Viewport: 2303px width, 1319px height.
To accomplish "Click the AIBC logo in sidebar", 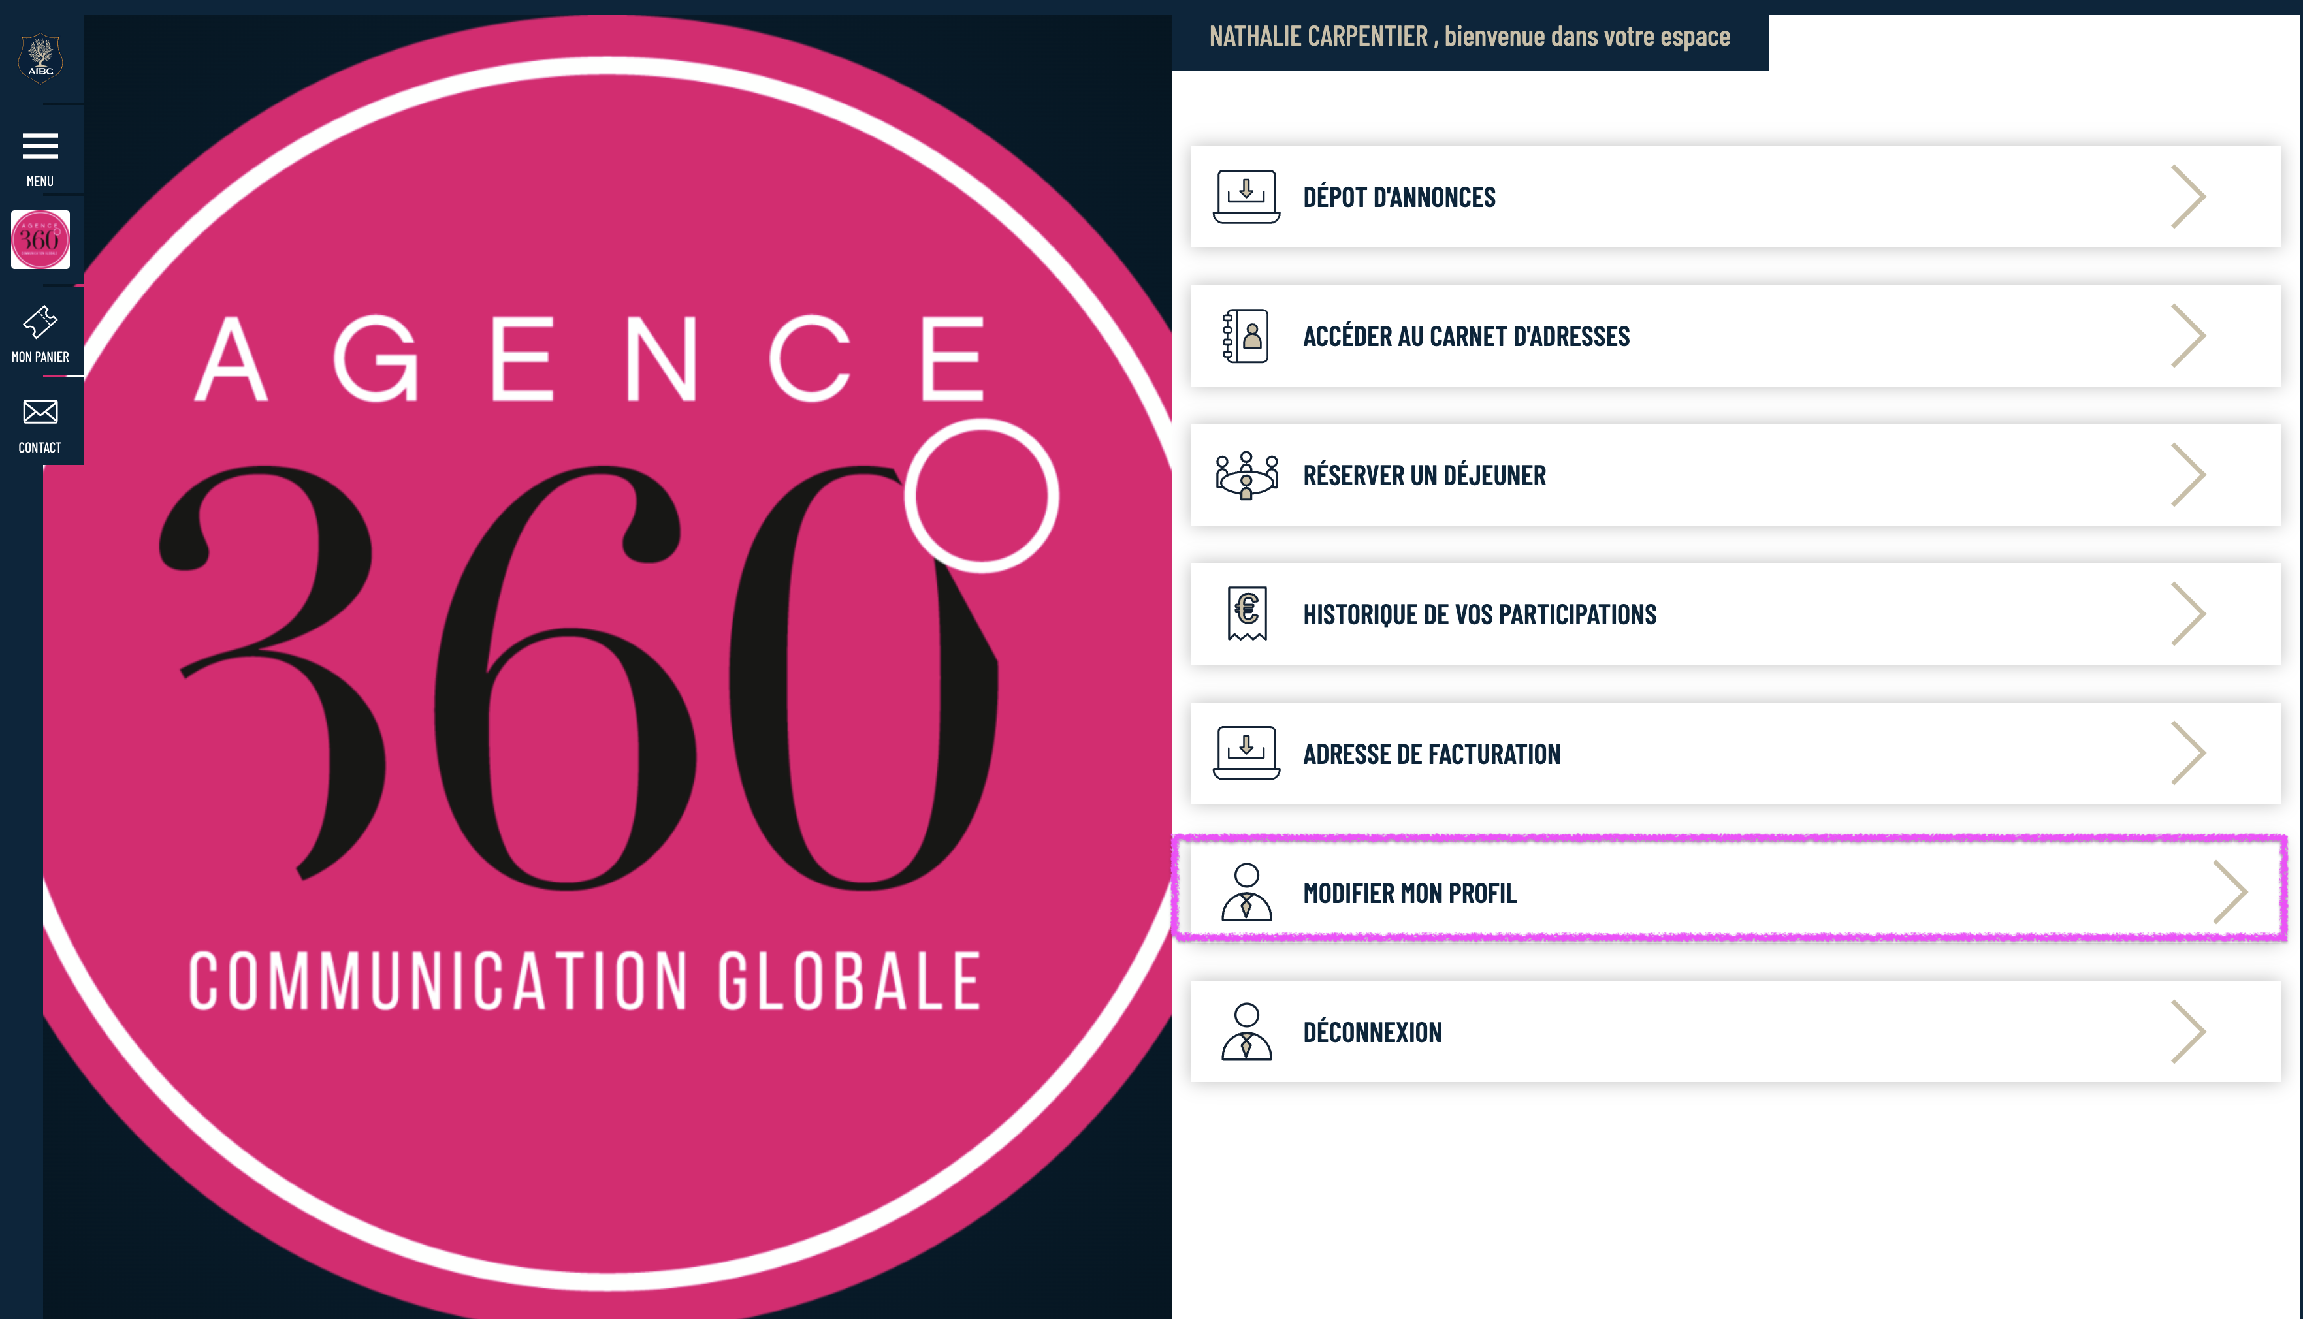I will 40,58.
